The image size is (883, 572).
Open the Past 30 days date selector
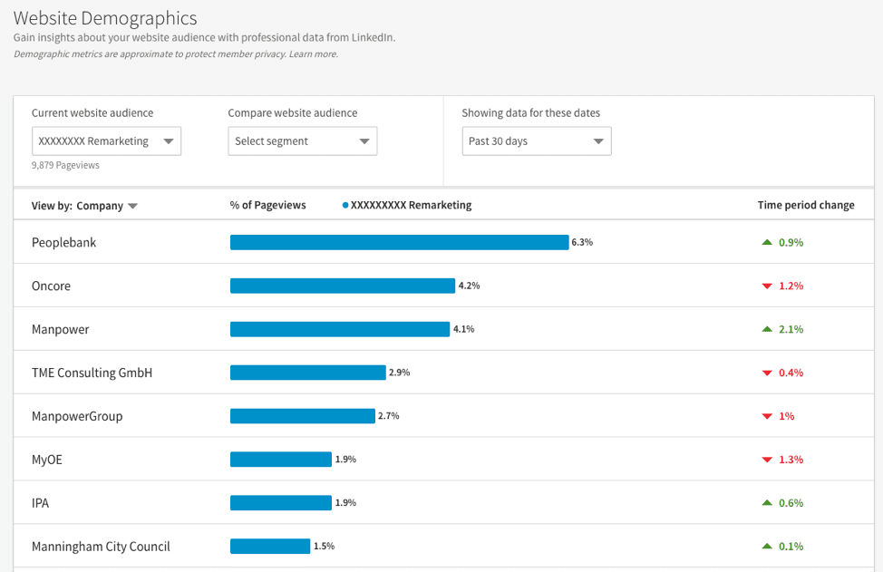tap(536, 141)
